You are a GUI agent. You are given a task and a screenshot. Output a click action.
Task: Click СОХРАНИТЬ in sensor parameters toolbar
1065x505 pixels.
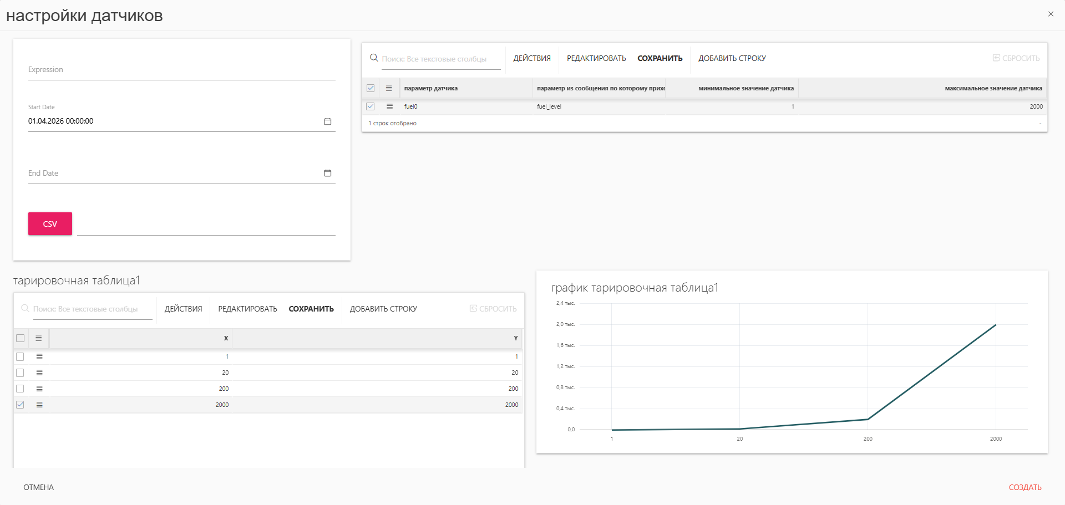pos(660,58)
